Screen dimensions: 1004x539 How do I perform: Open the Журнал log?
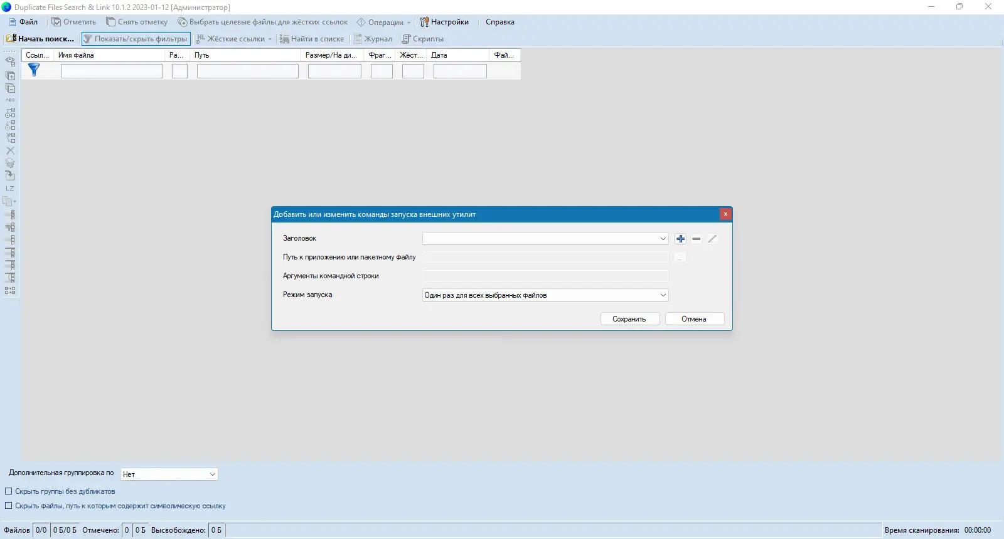click(x=373, y=39)
